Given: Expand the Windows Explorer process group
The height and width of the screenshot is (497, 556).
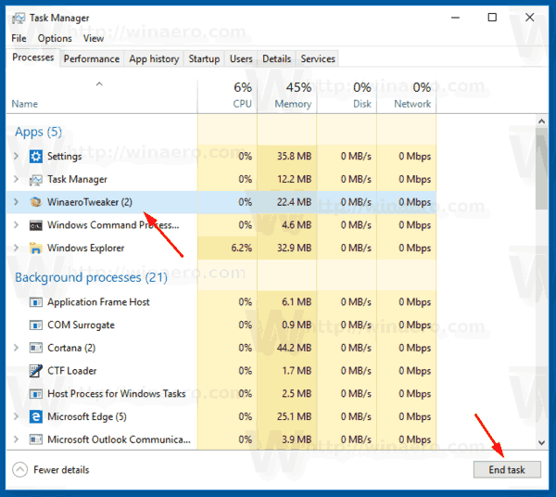Looking at the screenshot, I should (x=16, y=248).
